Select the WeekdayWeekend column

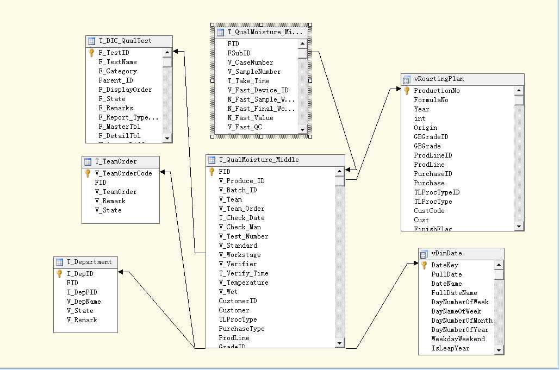click(458, 340)
